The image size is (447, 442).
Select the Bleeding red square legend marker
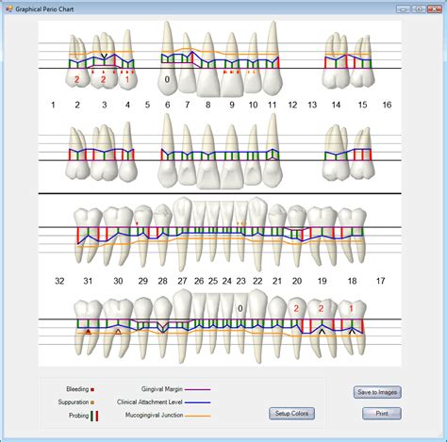pyautogui.click(x=92, y=389)
